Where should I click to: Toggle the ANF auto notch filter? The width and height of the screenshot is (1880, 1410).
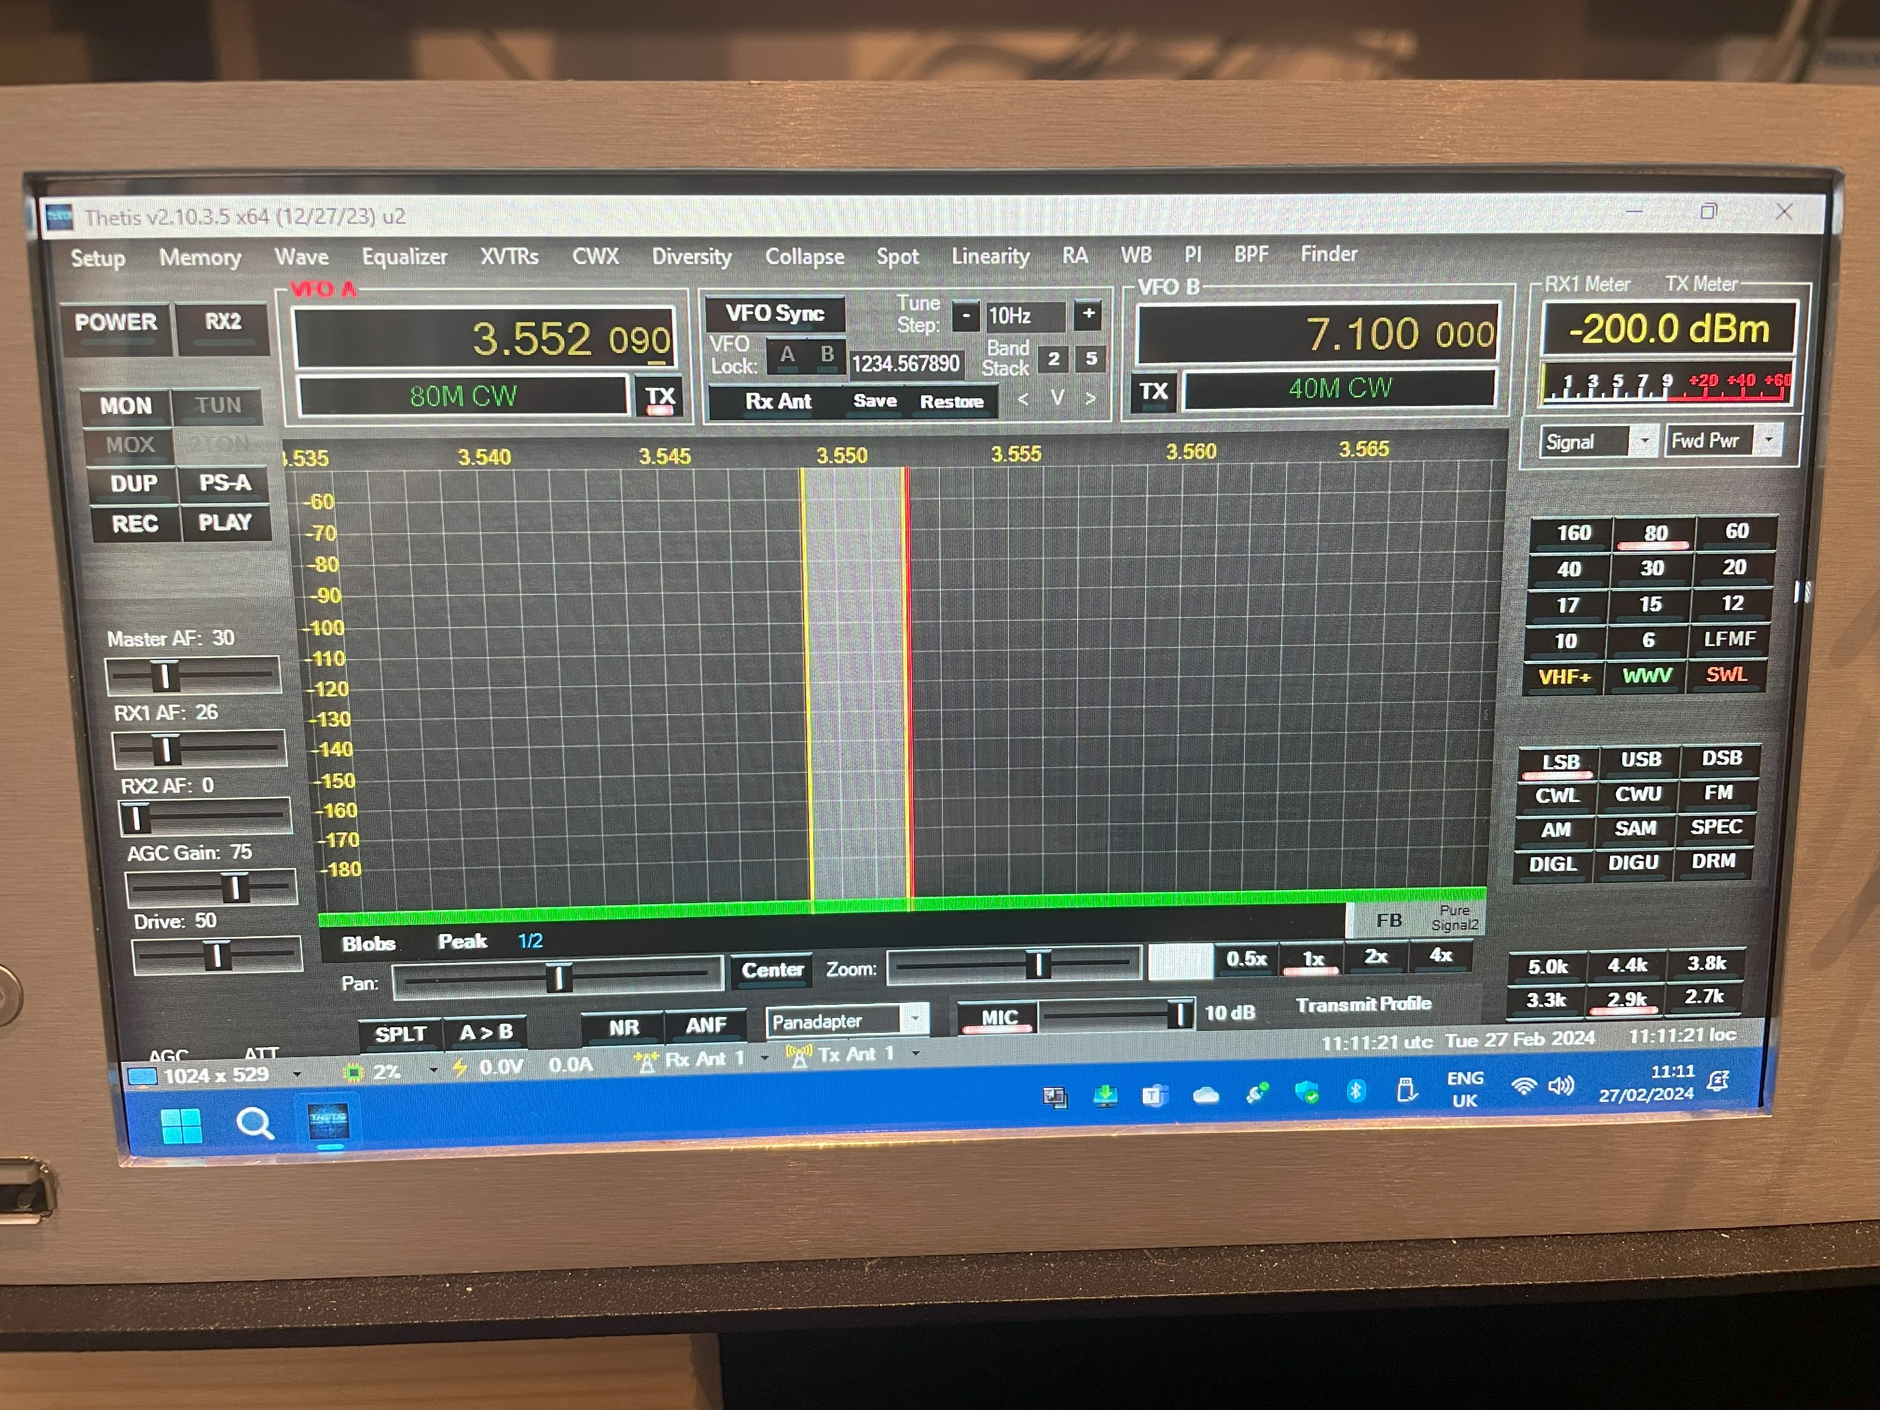(706, 1026)
